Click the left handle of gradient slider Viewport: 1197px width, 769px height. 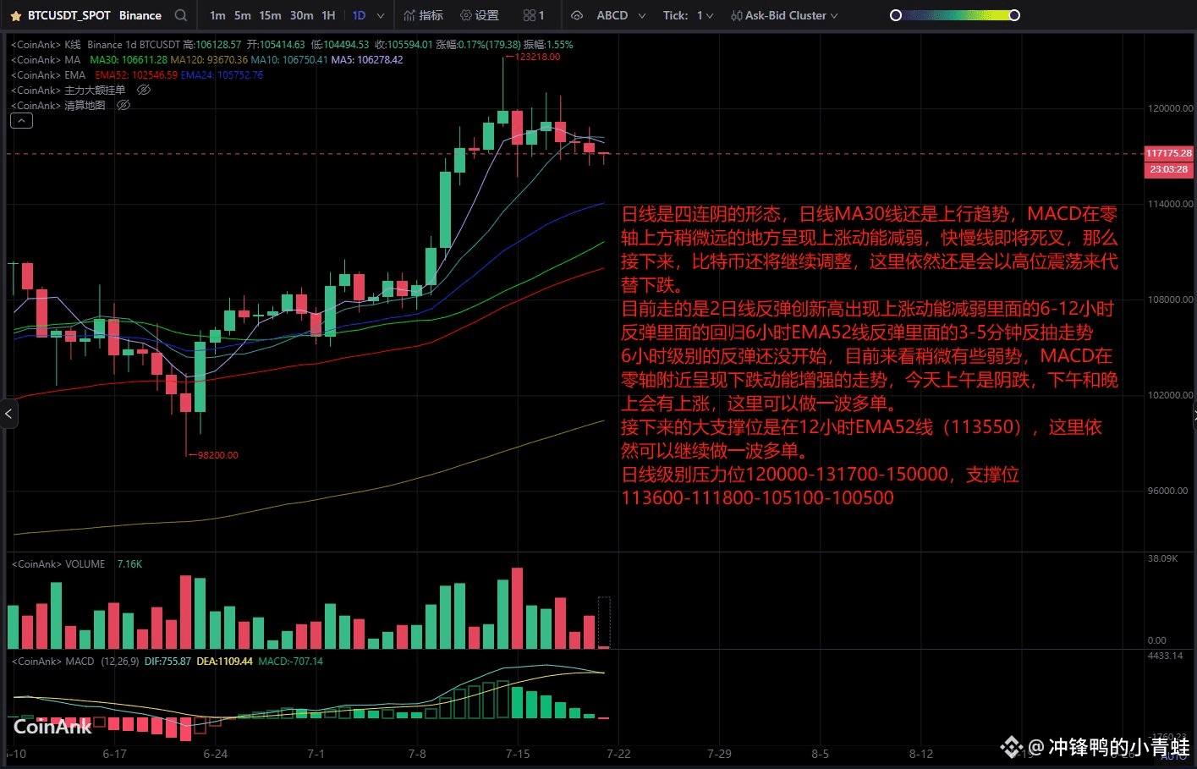(896, 15)
